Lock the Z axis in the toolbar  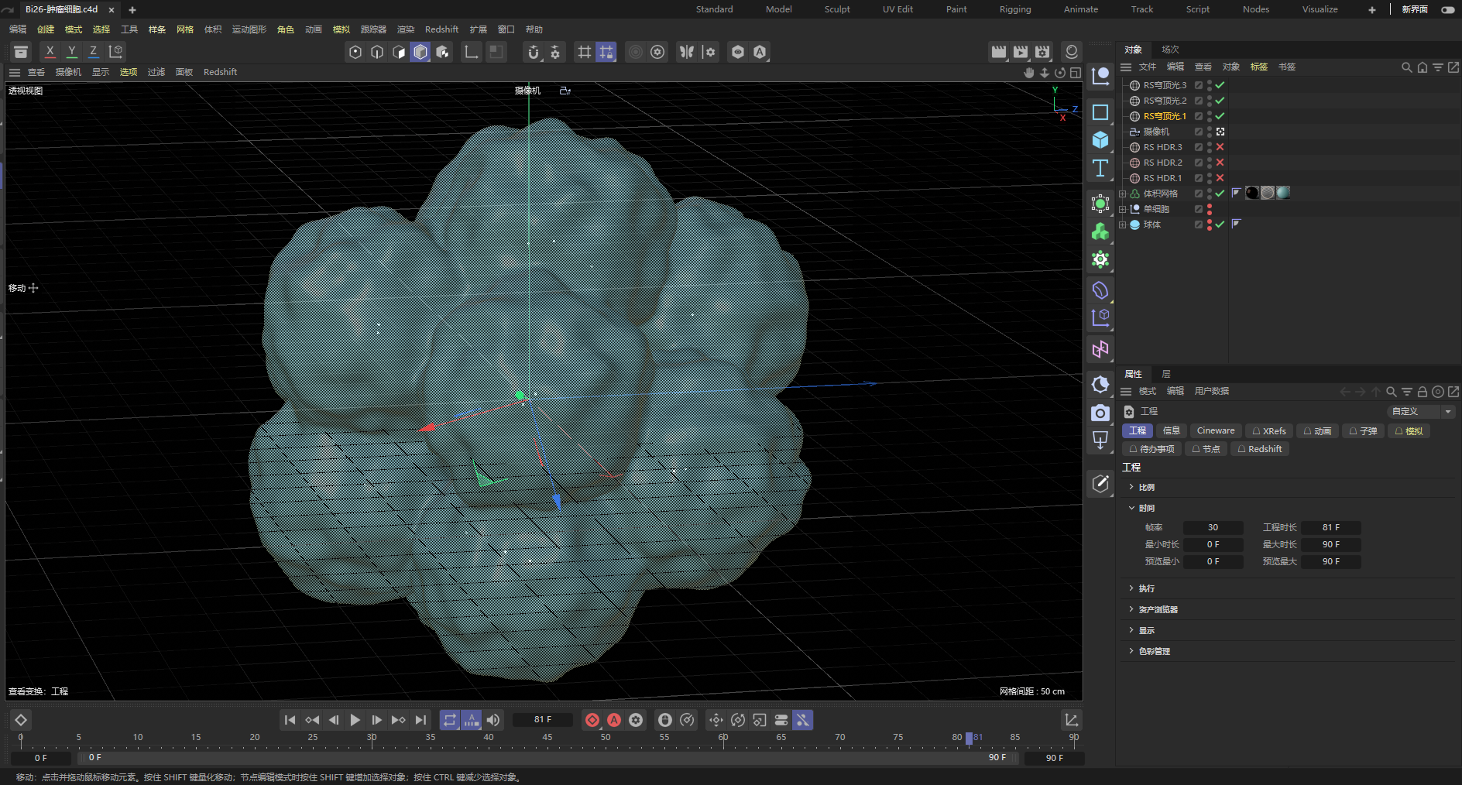click(93, 52)
